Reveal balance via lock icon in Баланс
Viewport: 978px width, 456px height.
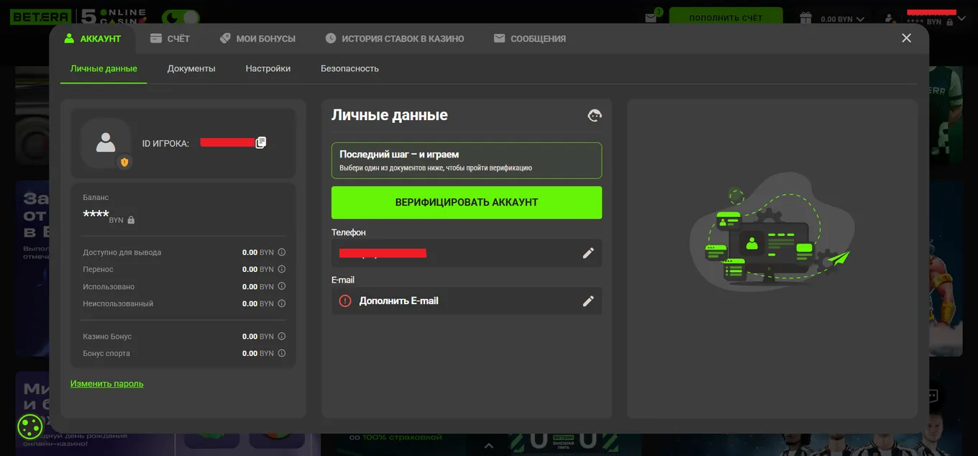click(131, 220)
